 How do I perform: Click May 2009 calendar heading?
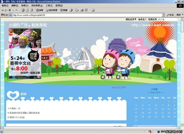coord(155,93)
